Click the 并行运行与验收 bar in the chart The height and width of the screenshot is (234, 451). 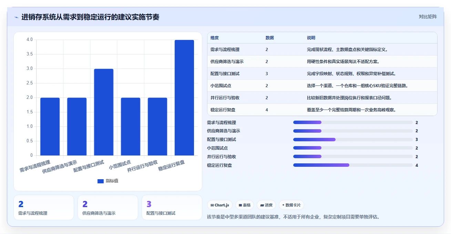(157, 126)
